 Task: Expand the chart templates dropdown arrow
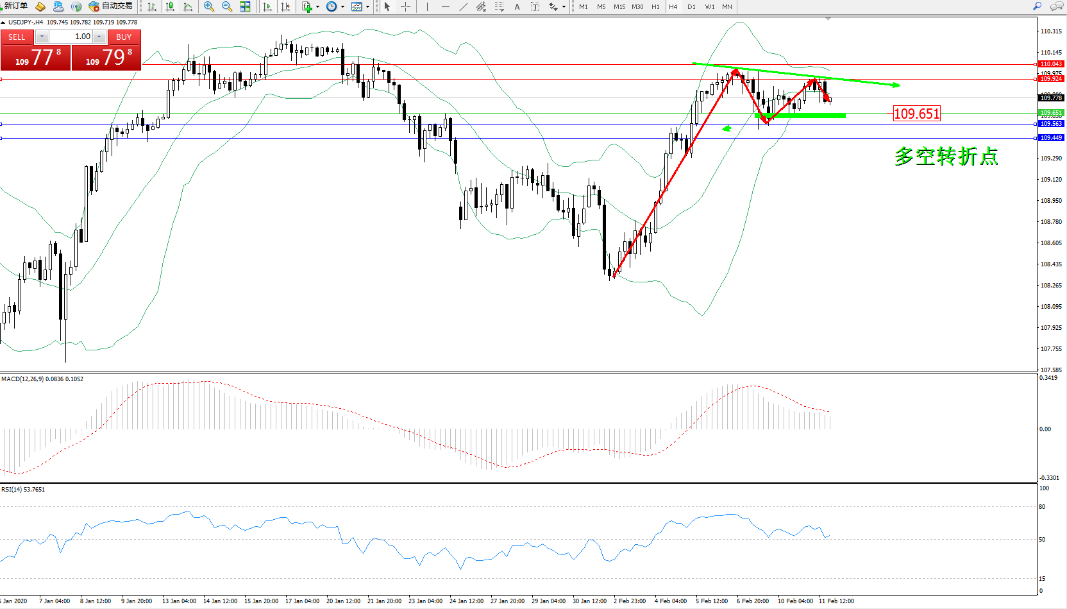coord(367,7)
